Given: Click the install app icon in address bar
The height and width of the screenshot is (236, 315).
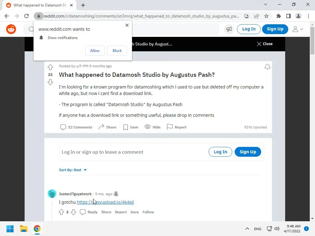Looking at the screenshot, I should [x=247, y=16].
